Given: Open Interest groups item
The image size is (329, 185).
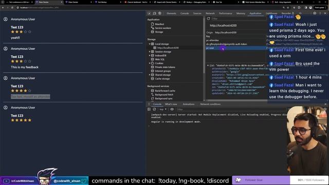Looking at the screenshot, I should [x=162, y=71].
